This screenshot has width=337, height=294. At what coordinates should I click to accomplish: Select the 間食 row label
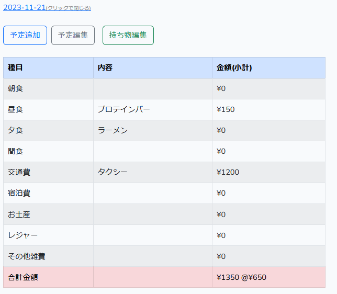coord(16,151)
